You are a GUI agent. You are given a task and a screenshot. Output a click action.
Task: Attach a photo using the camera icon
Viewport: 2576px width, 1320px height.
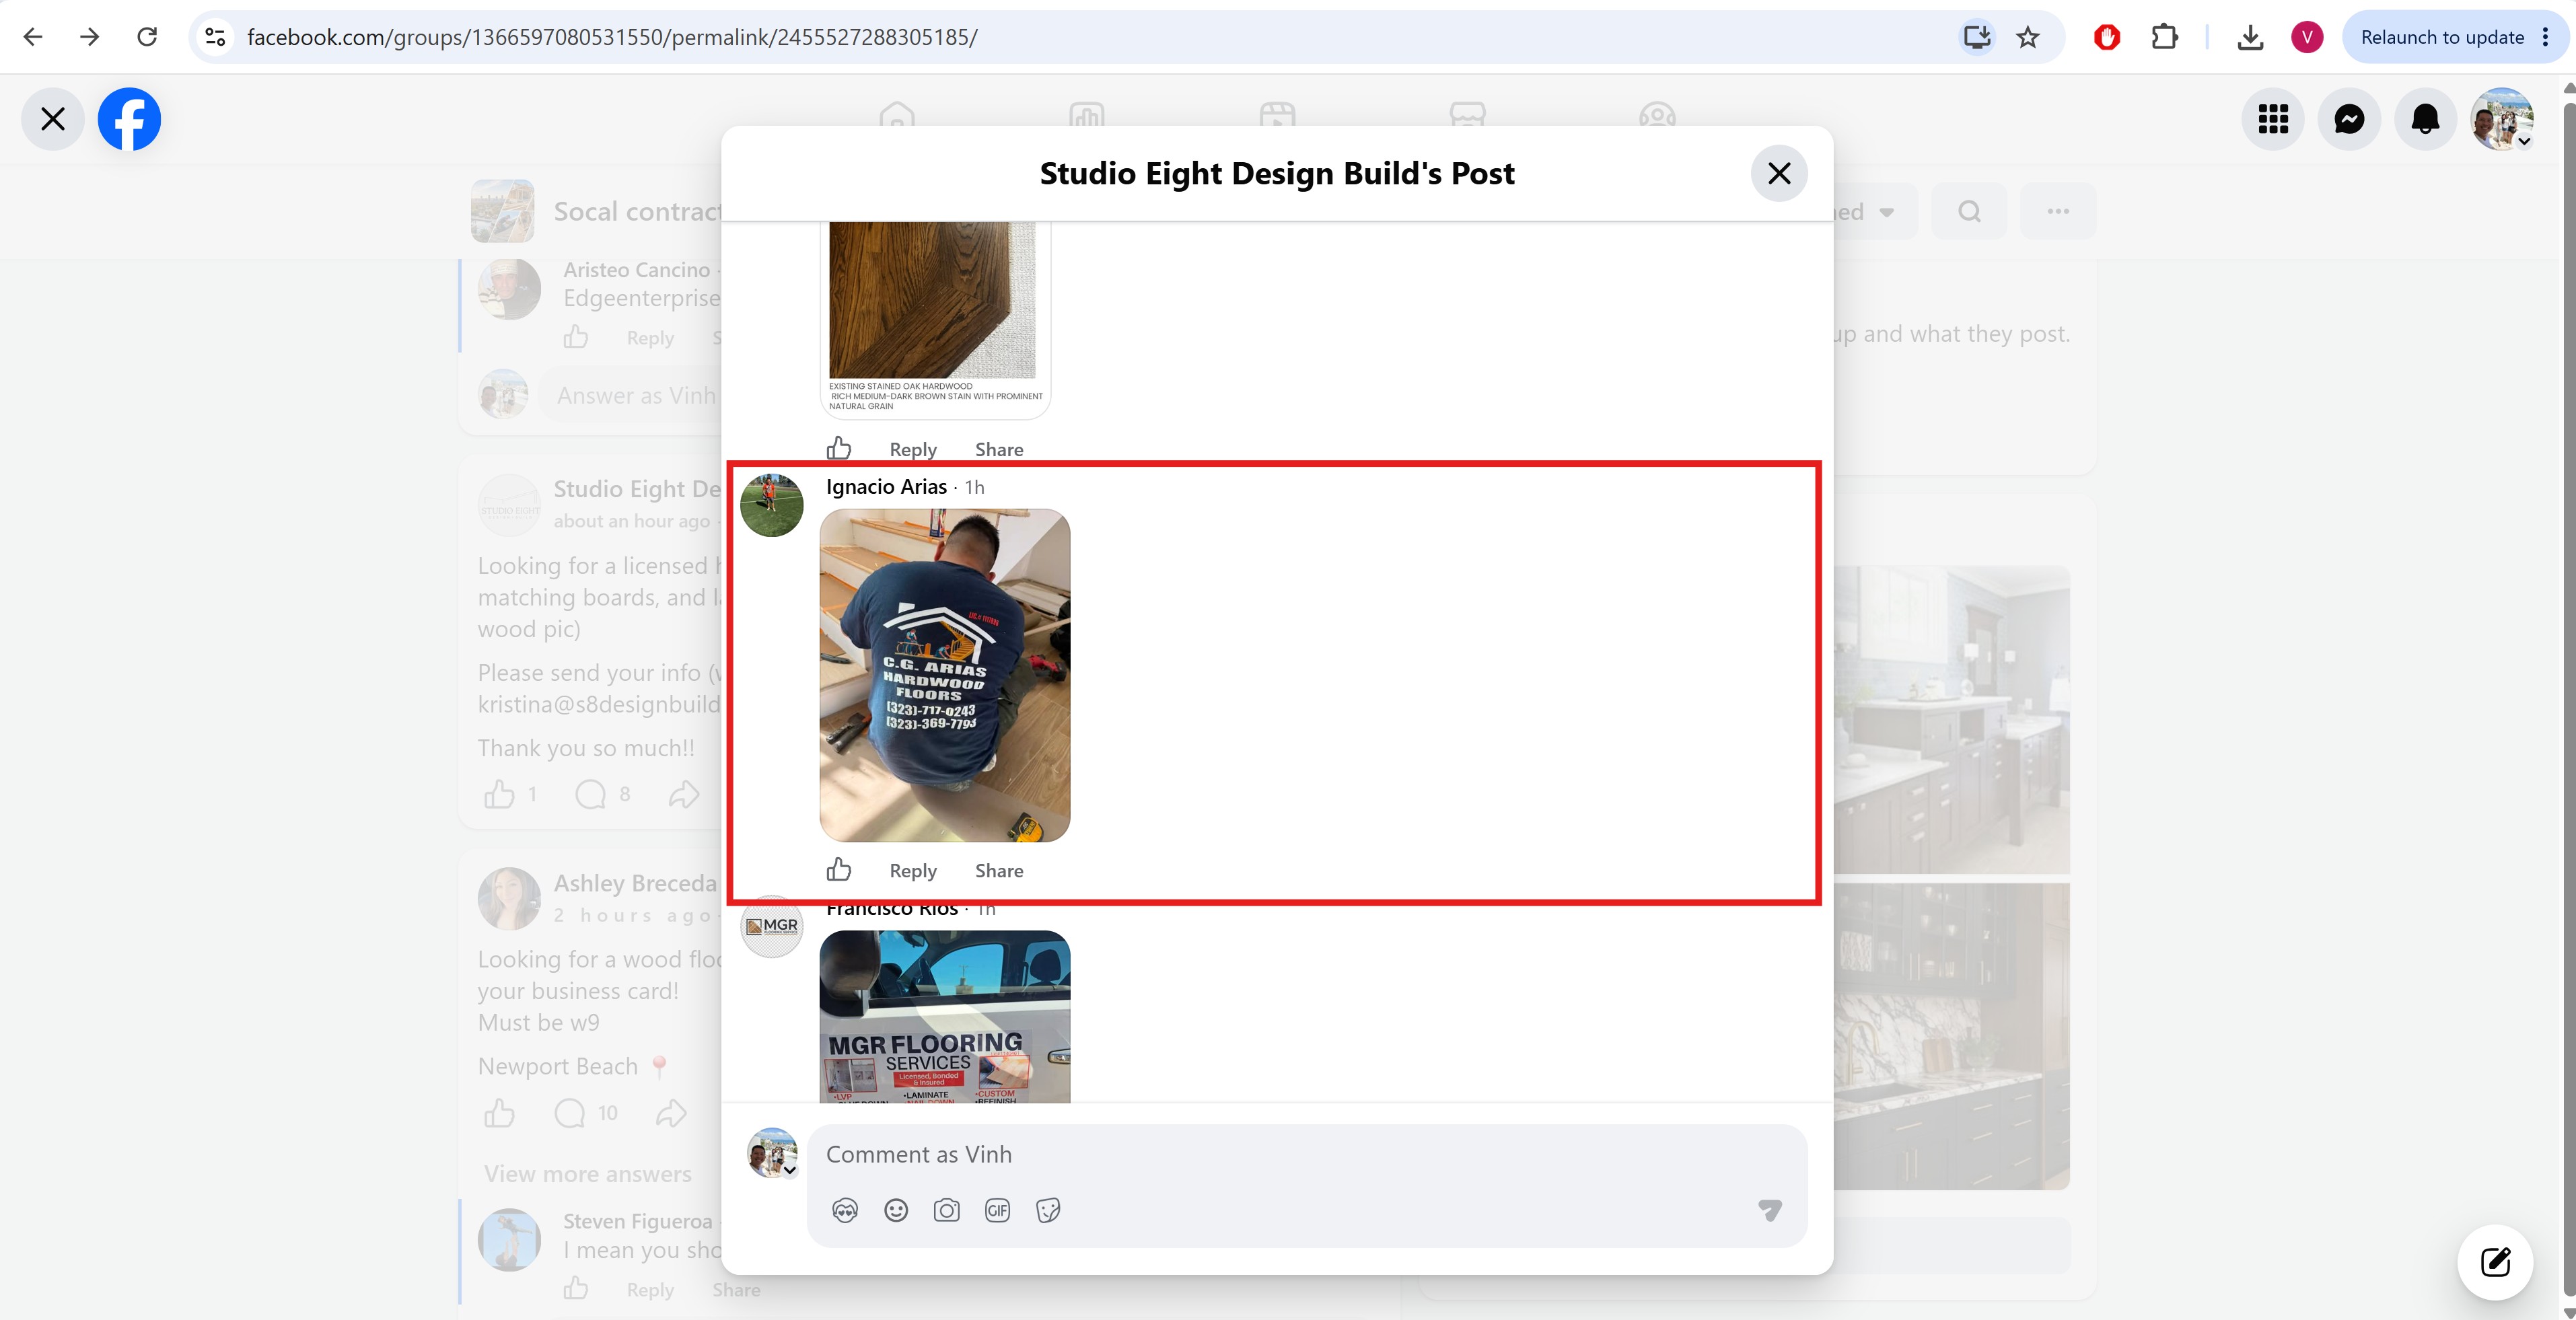(x=946, y=1210)
